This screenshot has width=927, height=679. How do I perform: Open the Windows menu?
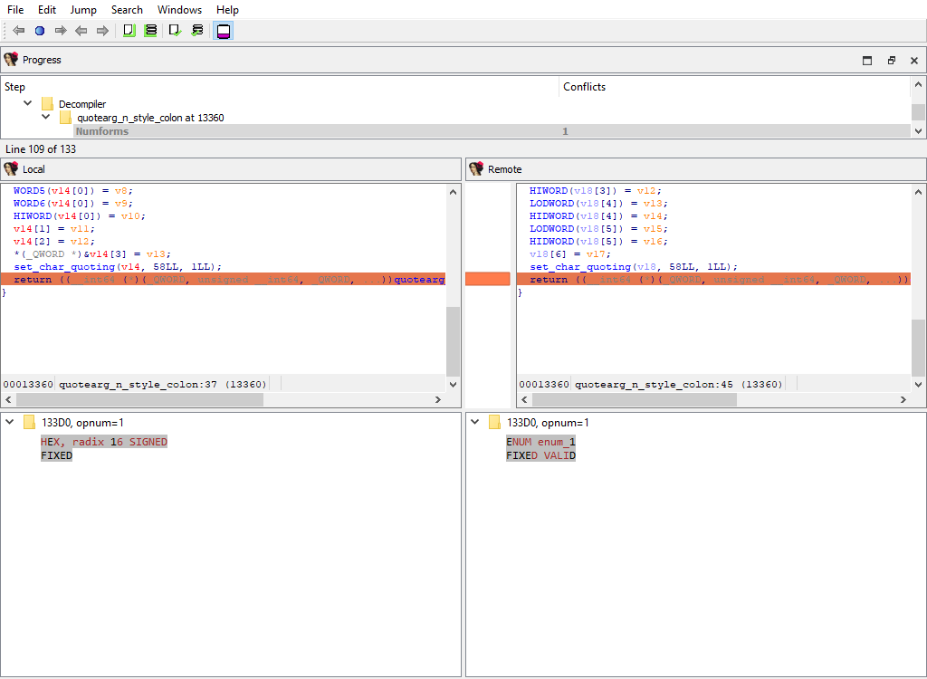(179, 10)
